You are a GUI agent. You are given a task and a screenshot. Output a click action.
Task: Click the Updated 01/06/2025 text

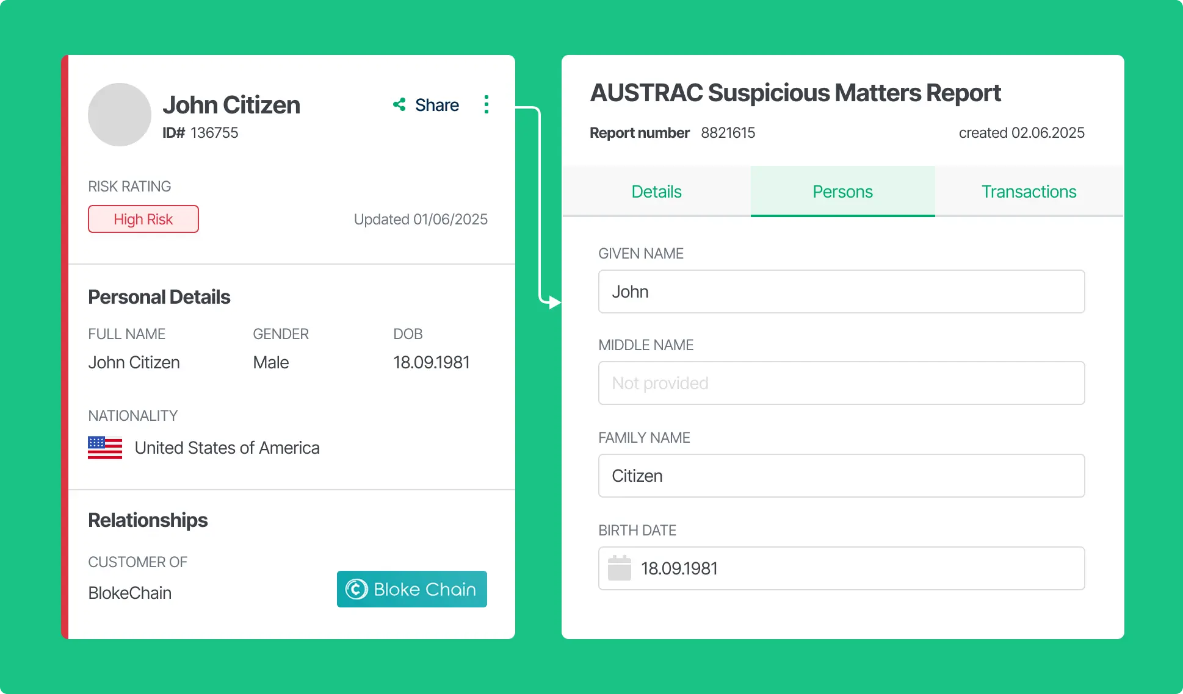421,219
